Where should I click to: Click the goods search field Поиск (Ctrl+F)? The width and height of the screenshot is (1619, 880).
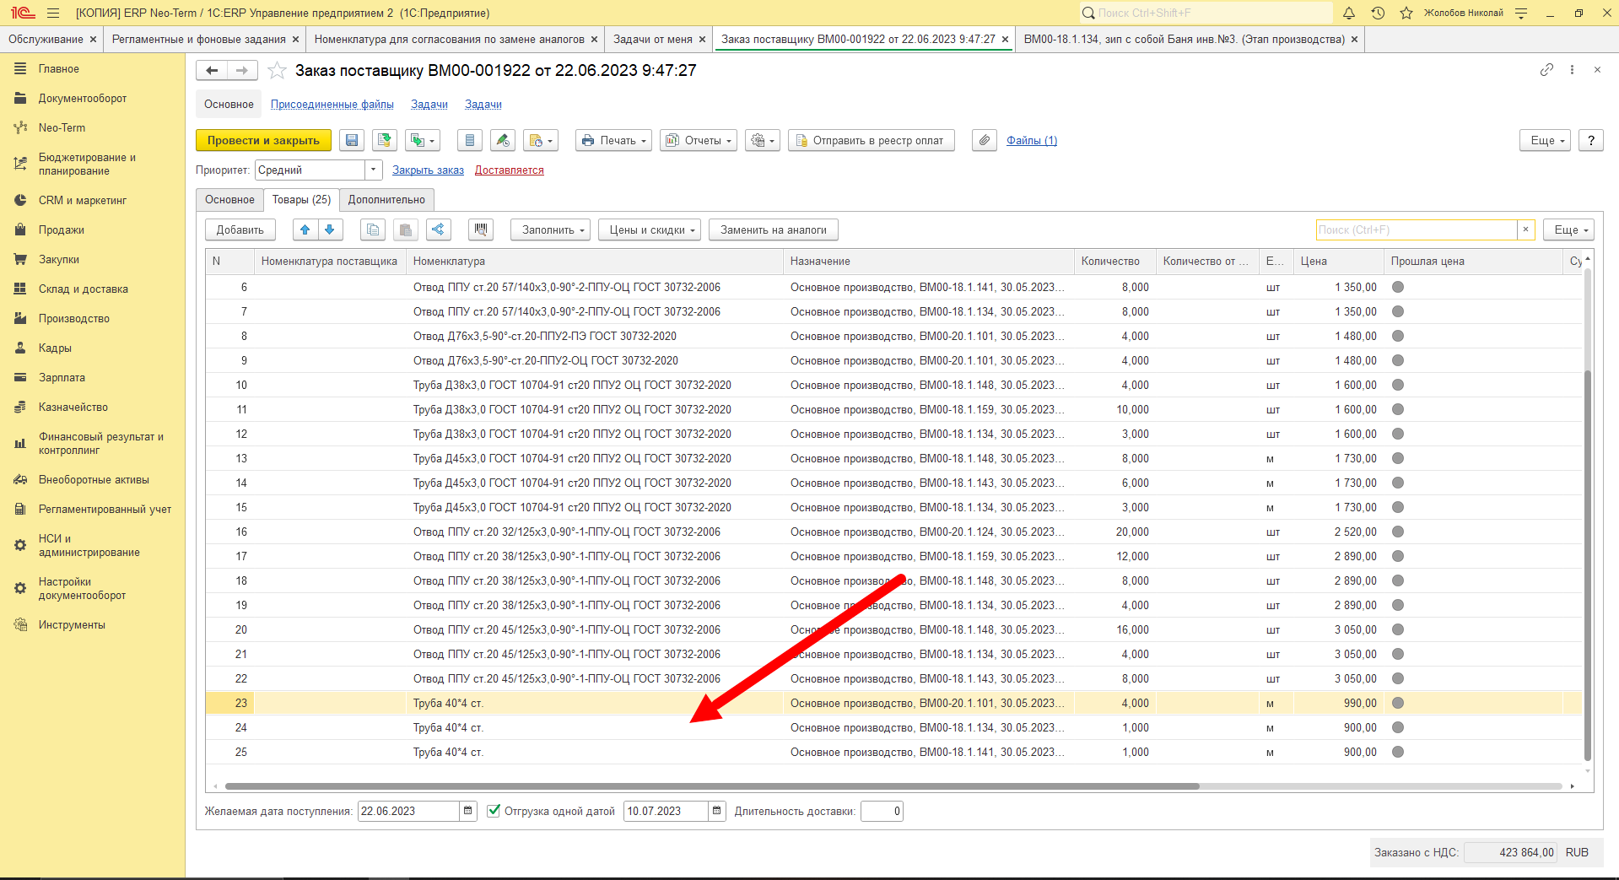click(1417, 229)
